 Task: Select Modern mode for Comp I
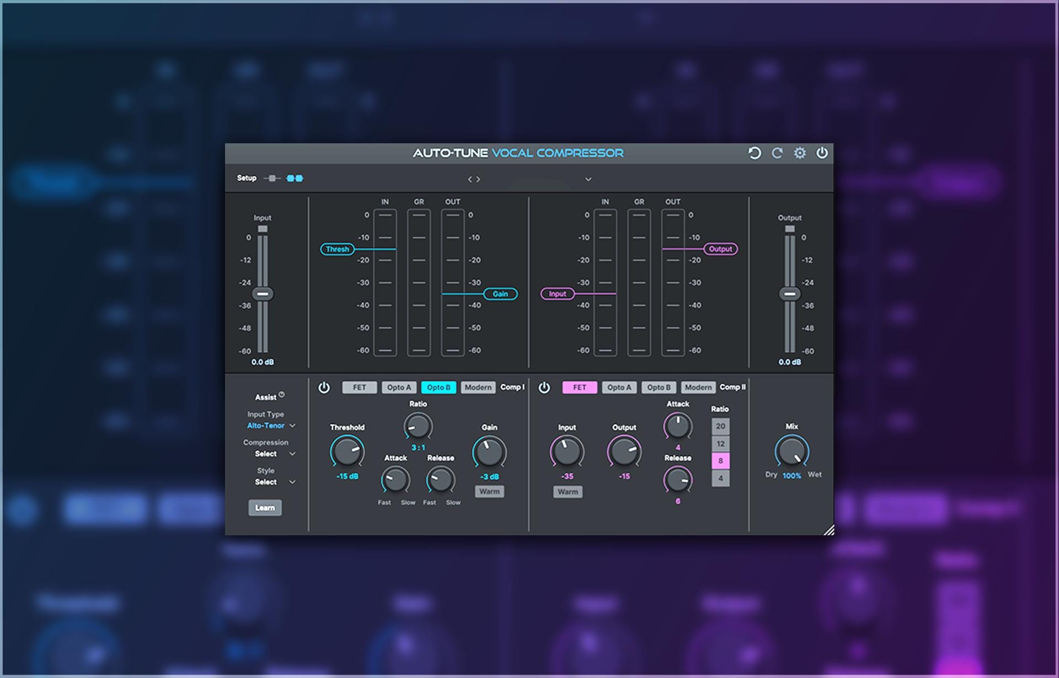pyautogui.click(x=478, y=388)
